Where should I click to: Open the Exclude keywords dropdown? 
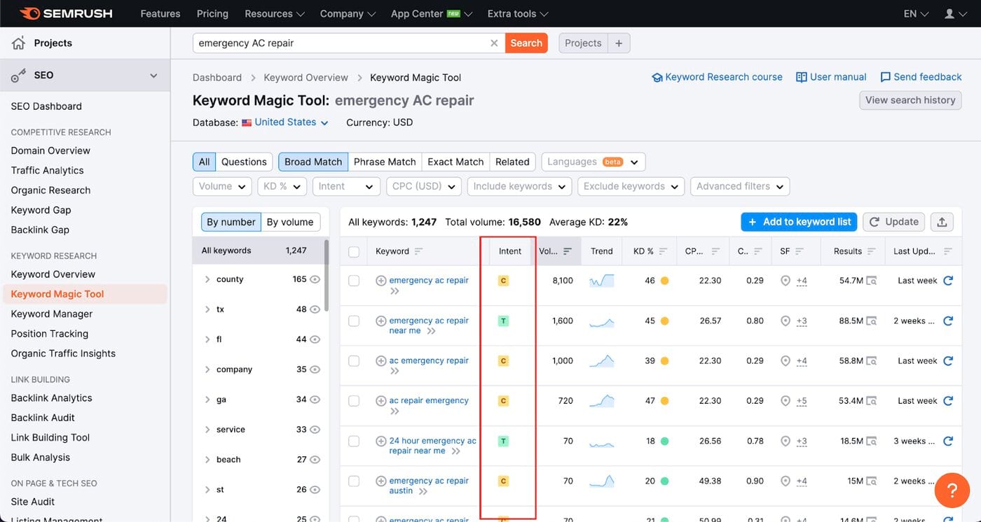click(x=631, y=186)
